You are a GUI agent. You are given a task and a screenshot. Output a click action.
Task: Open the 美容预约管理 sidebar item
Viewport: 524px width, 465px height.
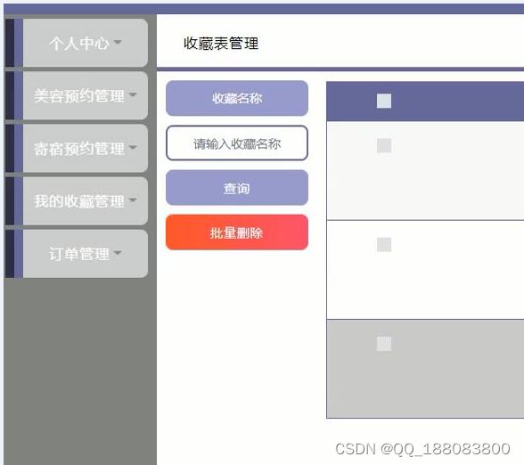point(86,95)
